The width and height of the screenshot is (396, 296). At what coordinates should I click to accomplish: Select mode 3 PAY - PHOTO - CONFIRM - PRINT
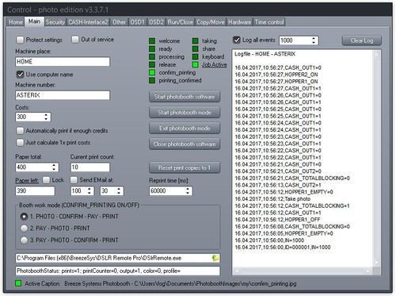point(24,240)
